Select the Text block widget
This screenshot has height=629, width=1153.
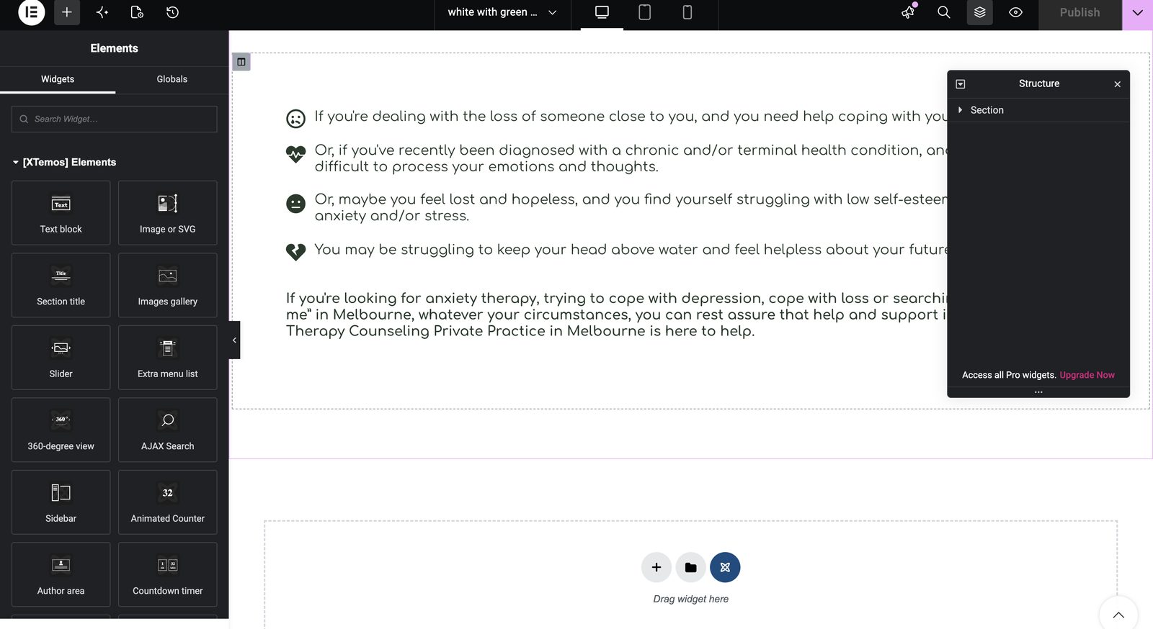(x=61, y=213)
